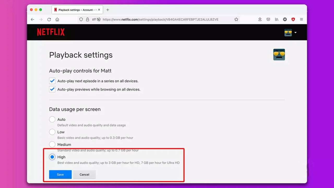Viewport: 334px width, 188px height.
Task: Select the Low data usage option
Action: (x=52, y=132)
